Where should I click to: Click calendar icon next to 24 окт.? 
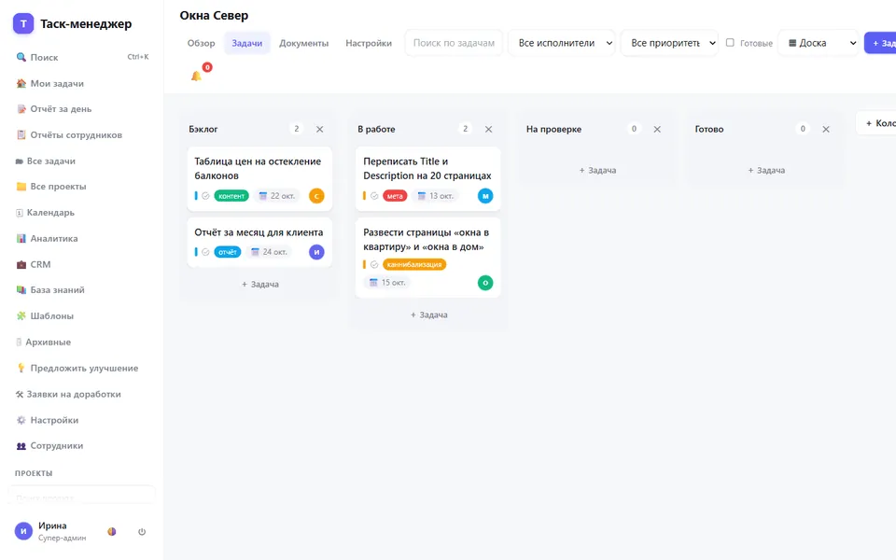[x=256, y=252]
